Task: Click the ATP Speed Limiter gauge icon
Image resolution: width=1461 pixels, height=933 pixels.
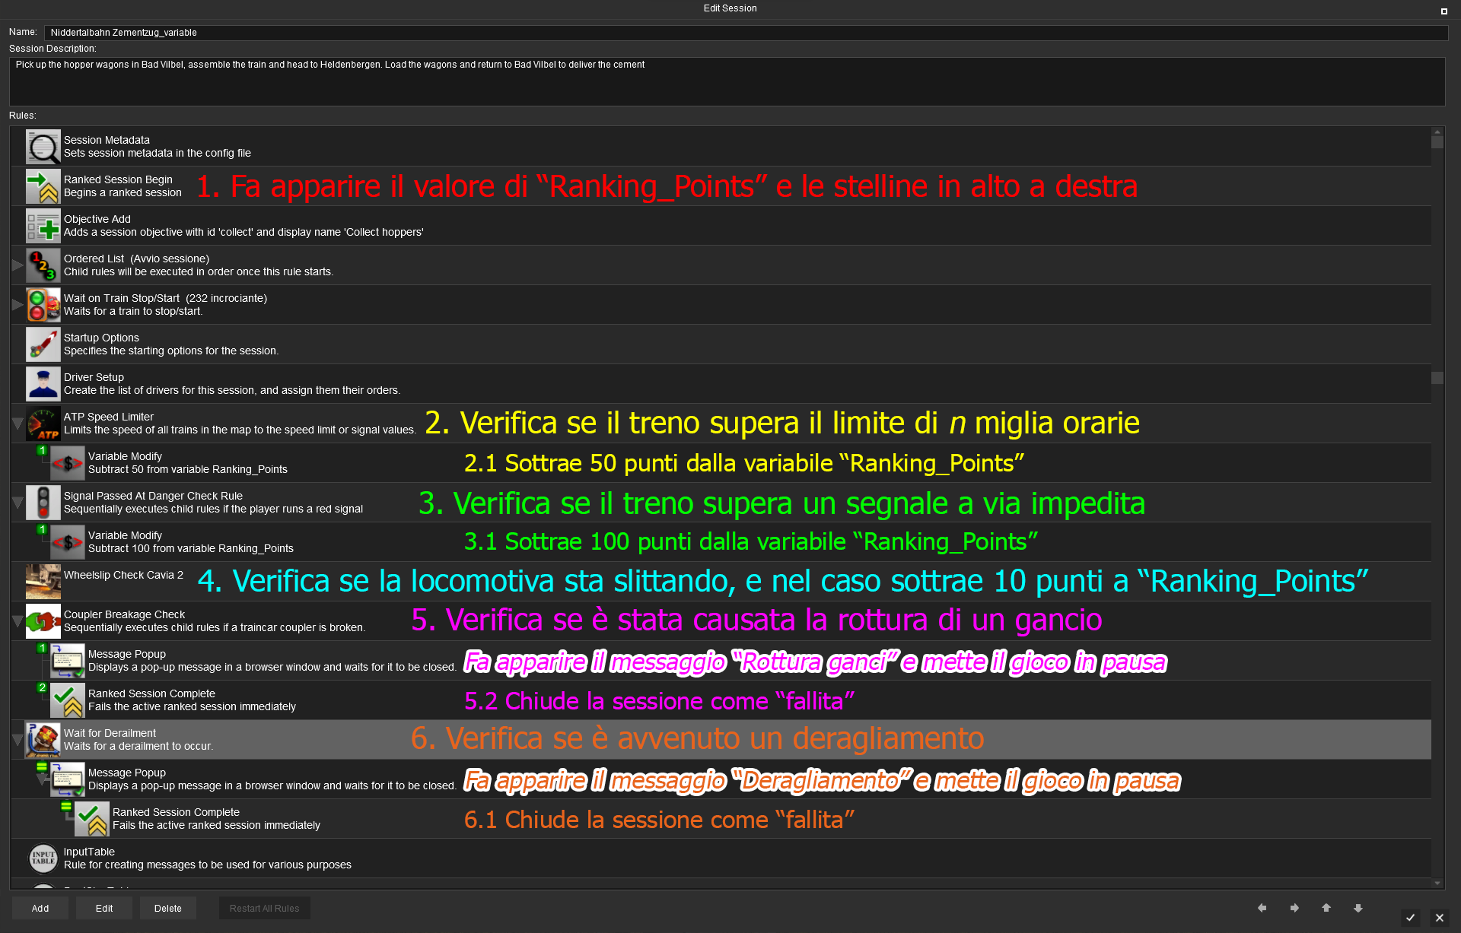Action: click(43, 424)
